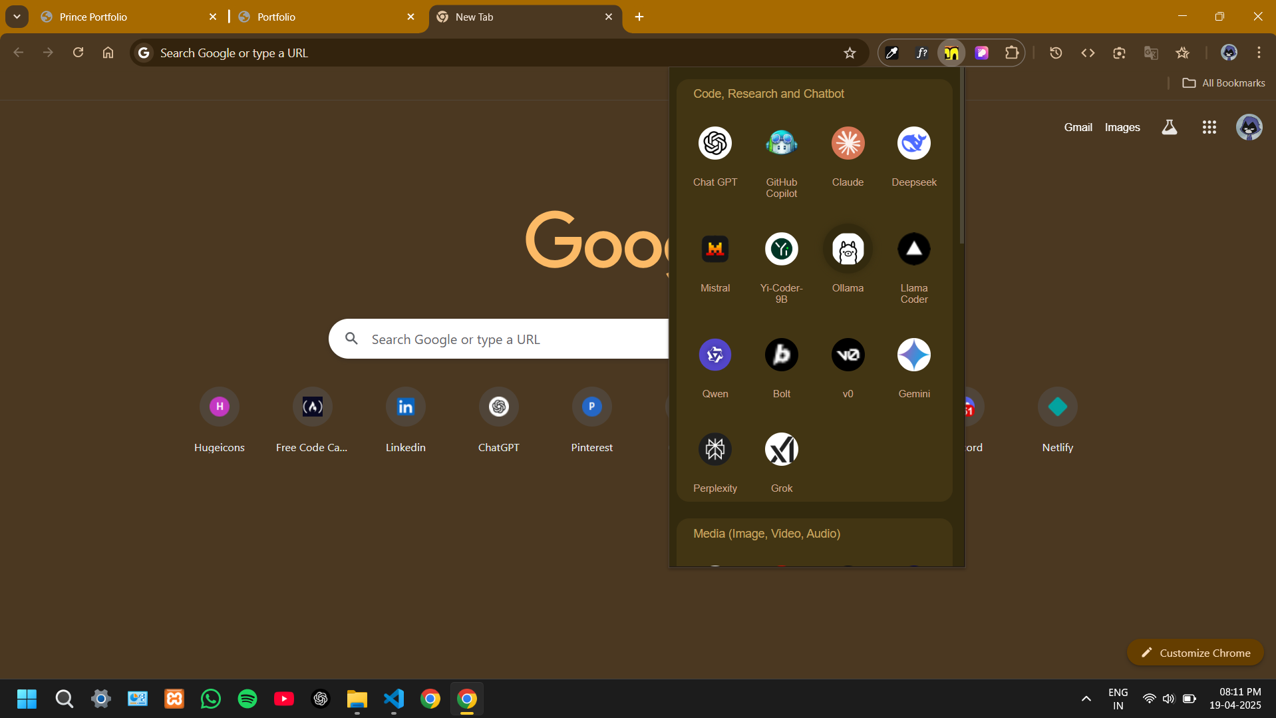Switch to the Portfolio tab

tap(276, 17)
